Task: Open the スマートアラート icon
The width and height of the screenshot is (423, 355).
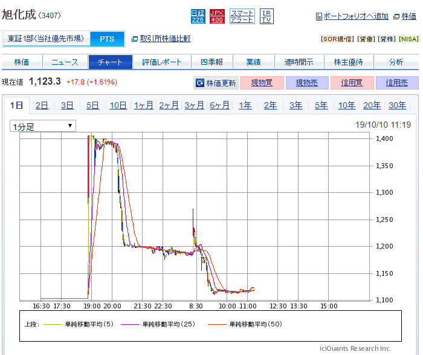Action: pyautogui.click(x=242, y=16)
